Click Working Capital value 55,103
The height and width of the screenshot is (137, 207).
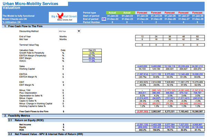pyautogui.click(x=142, y=69)
